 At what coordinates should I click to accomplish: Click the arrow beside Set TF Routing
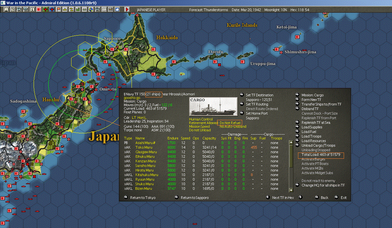click(x=242, y=104)
